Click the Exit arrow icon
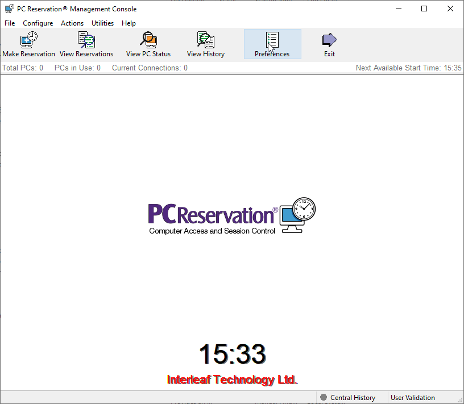Viewport: 464px width, 404px height. pos(329,40)
